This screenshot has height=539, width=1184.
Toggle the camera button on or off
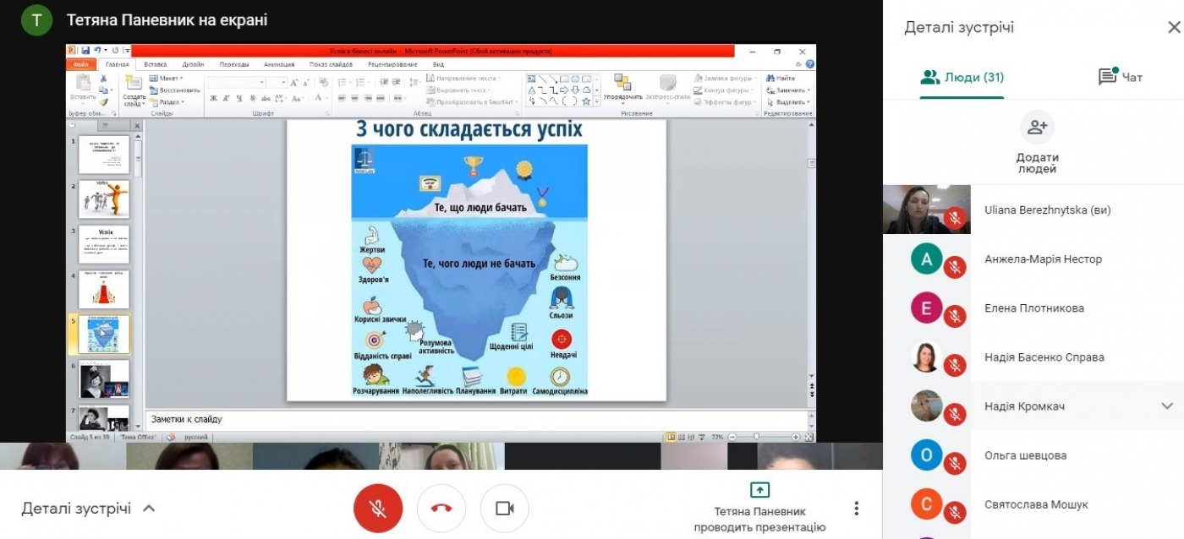point(505,508)
